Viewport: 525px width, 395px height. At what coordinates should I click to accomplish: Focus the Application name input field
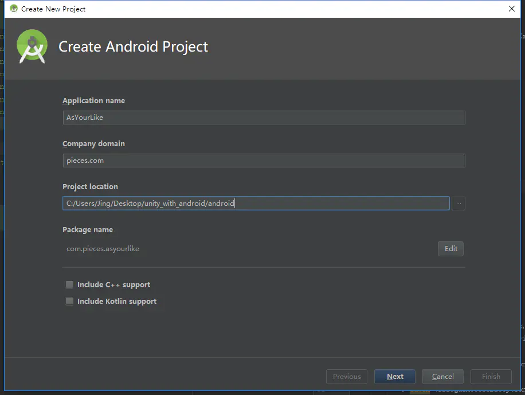pyautogui.click(x=264, y=118)
